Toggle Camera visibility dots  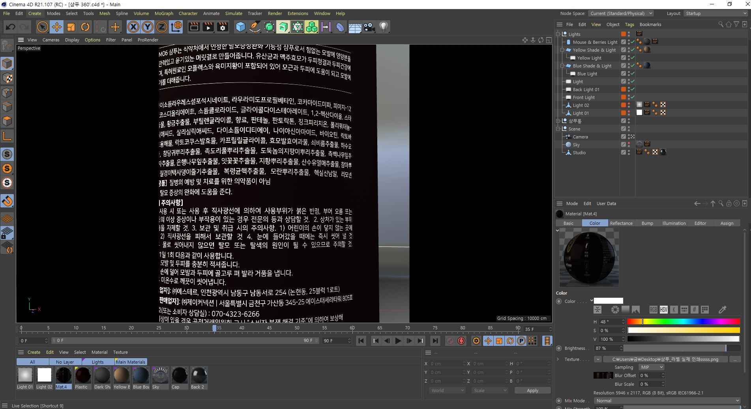[629, 137]
